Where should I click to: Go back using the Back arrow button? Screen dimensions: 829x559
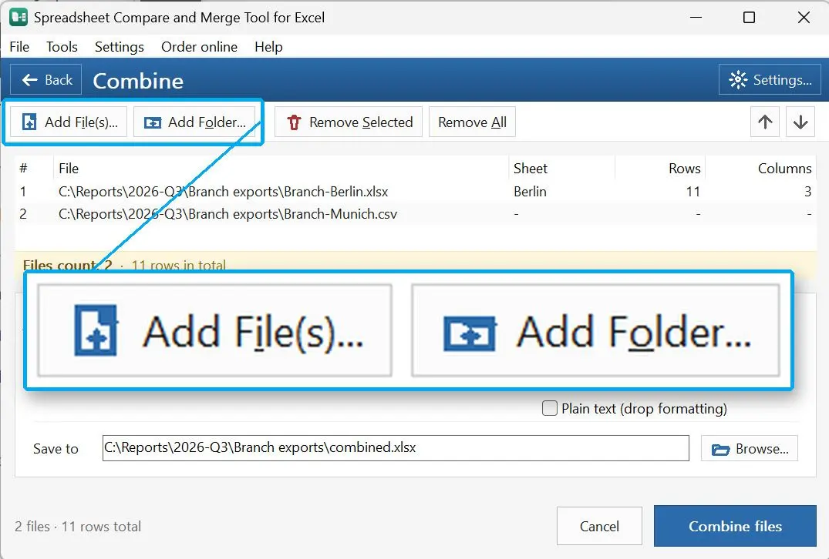click(46, 80)
